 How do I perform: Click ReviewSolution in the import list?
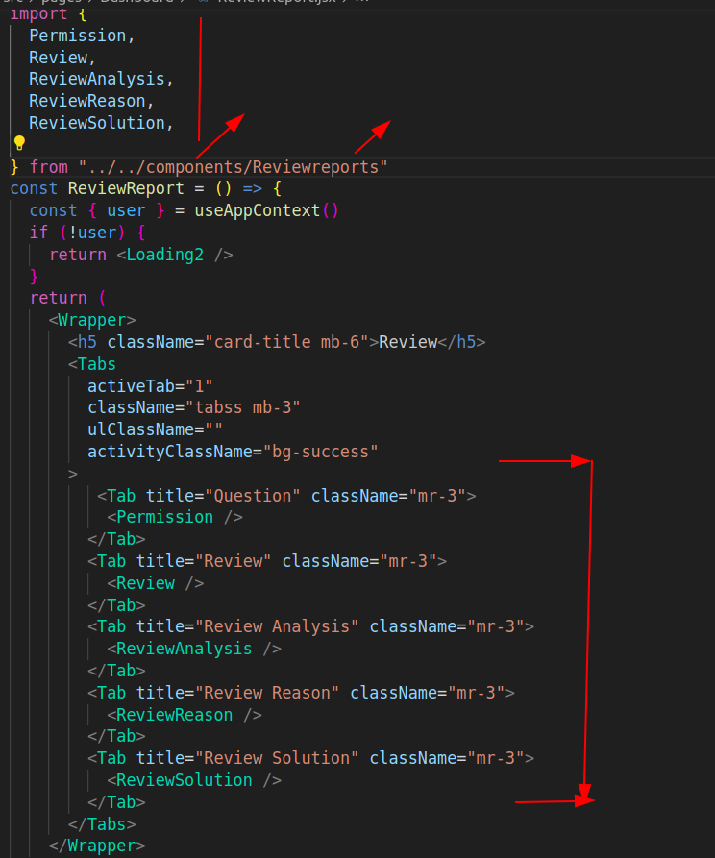[96, 123]
